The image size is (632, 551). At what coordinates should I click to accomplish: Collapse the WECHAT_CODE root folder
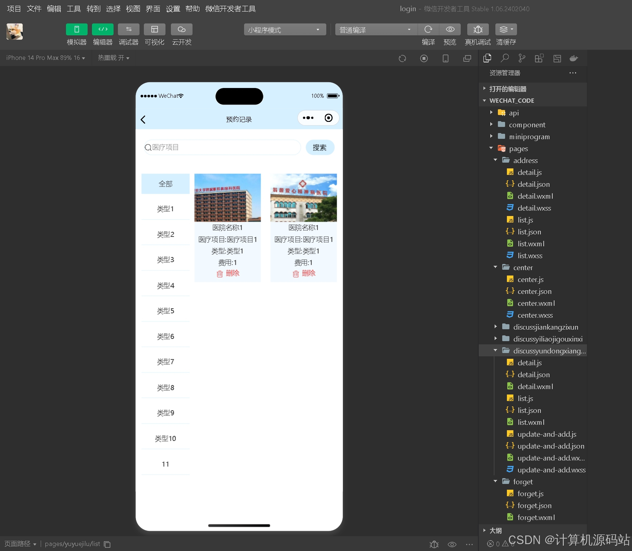point(533,101)
